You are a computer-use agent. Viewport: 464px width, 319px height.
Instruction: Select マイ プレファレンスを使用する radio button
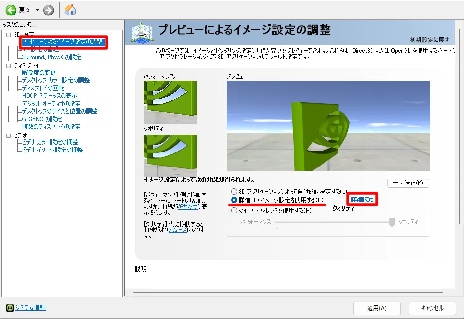click(234, 210)
